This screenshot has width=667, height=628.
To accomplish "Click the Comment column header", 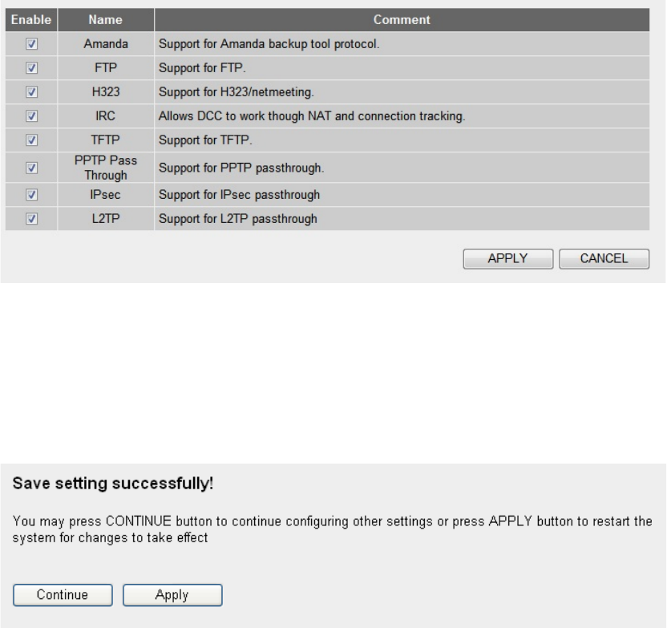I will pyautogui.click(x=402, y=19).
